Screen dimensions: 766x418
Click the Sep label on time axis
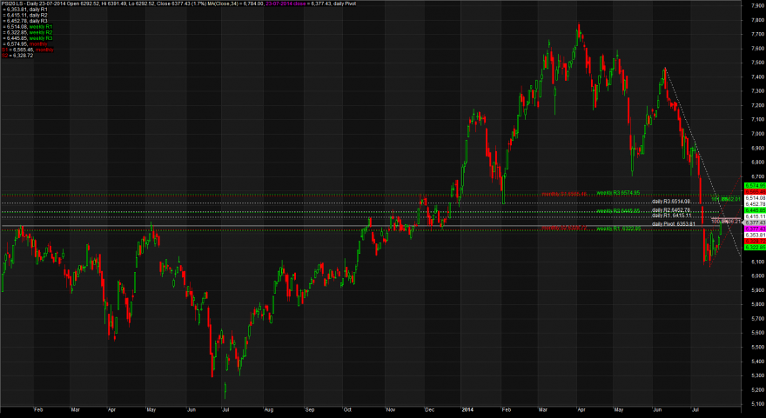click(x=310, y=410)
